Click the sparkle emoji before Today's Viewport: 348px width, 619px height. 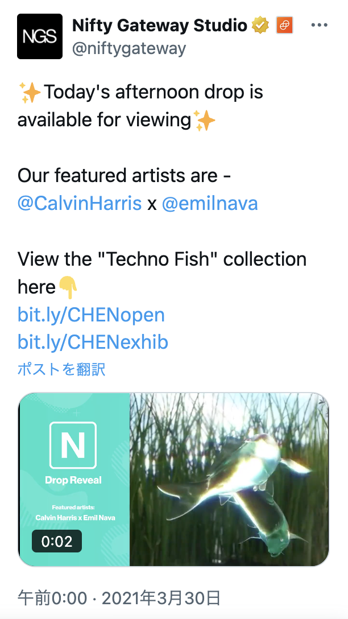coord(30,92)
